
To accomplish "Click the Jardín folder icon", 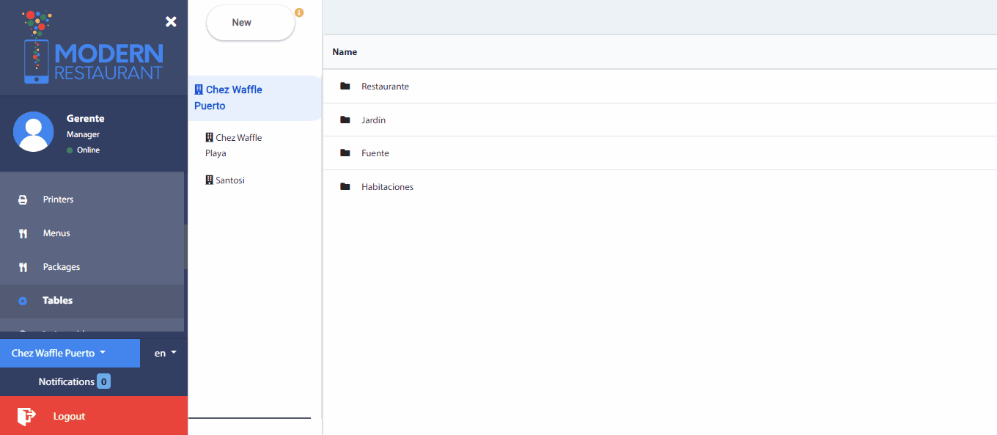I will (x=345, y=120).
